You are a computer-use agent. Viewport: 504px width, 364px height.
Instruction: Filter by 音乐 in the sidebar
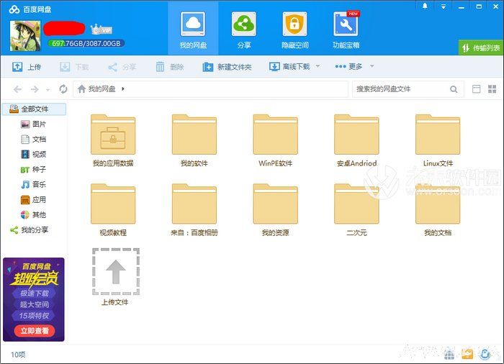click(34, 184)
